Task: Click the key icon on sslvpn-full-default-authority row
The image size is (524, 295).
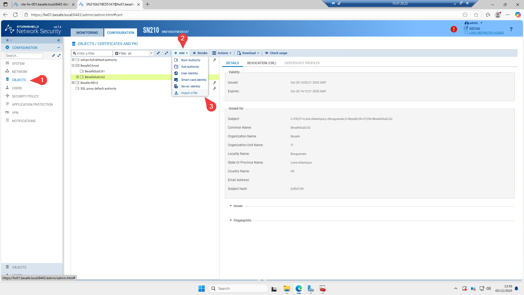Action: tap(215, 60)
